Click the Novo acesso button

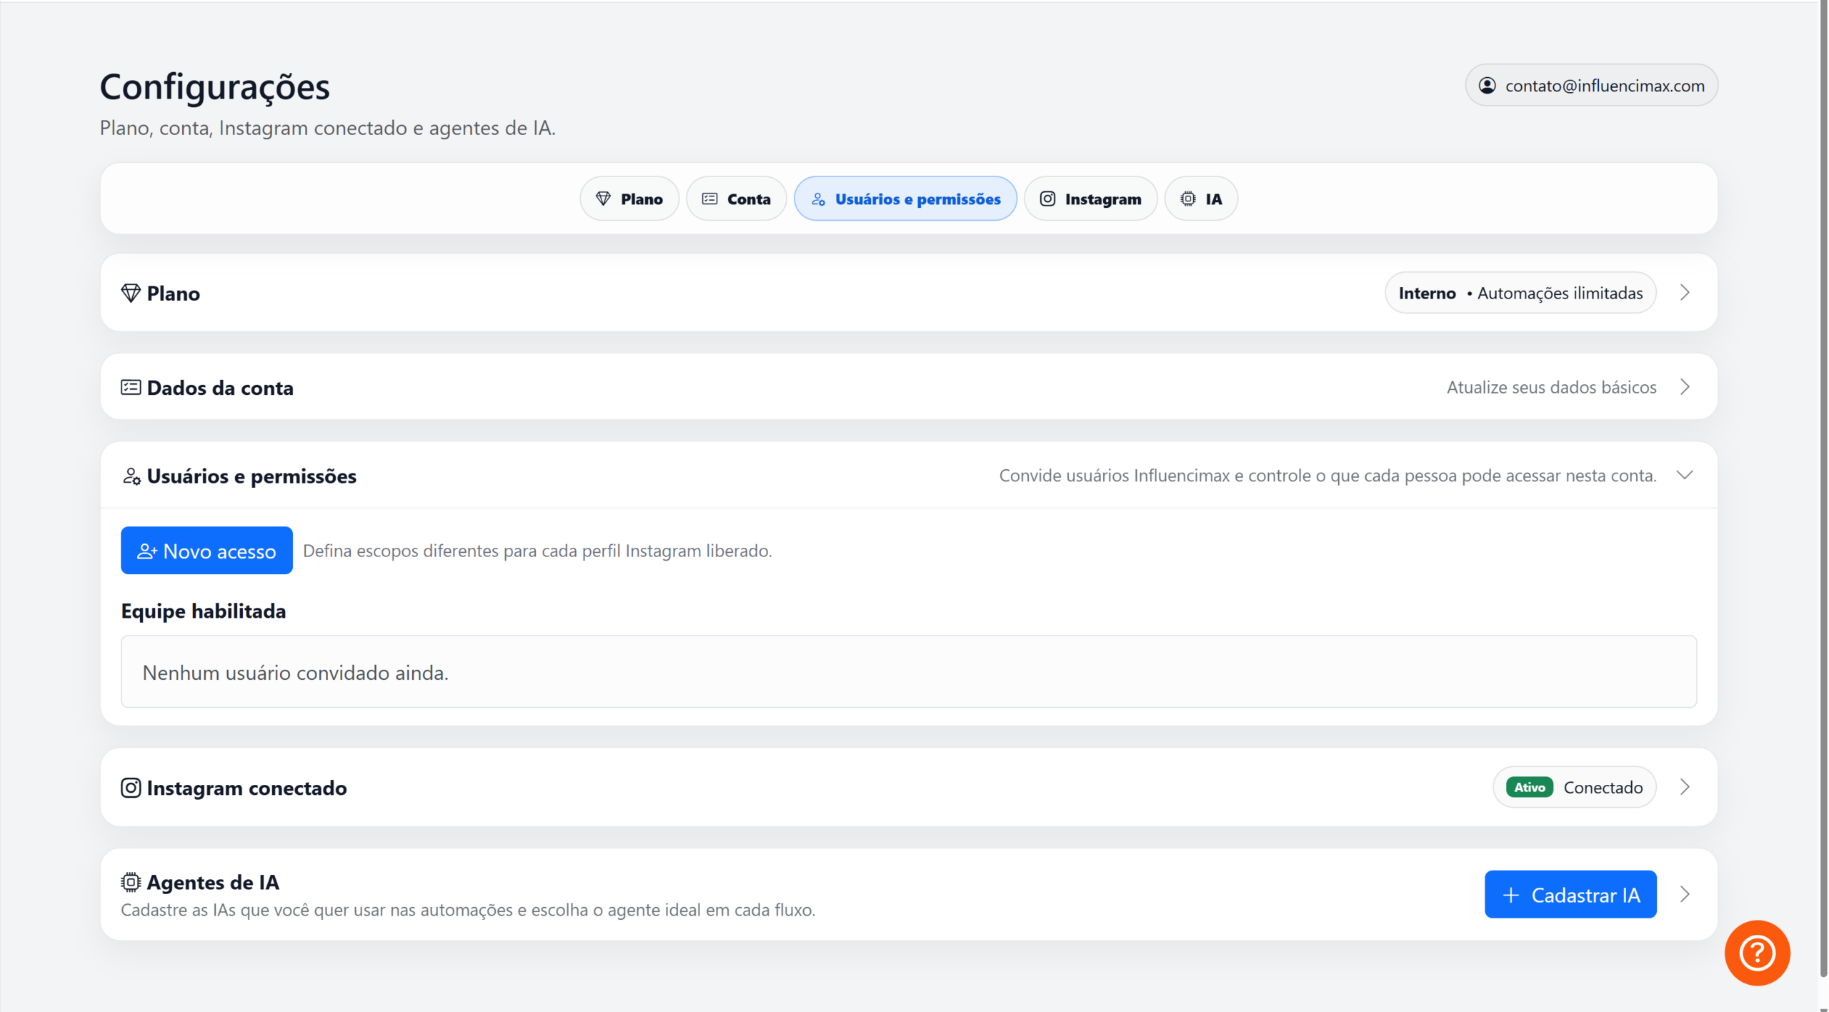[206, 551]
